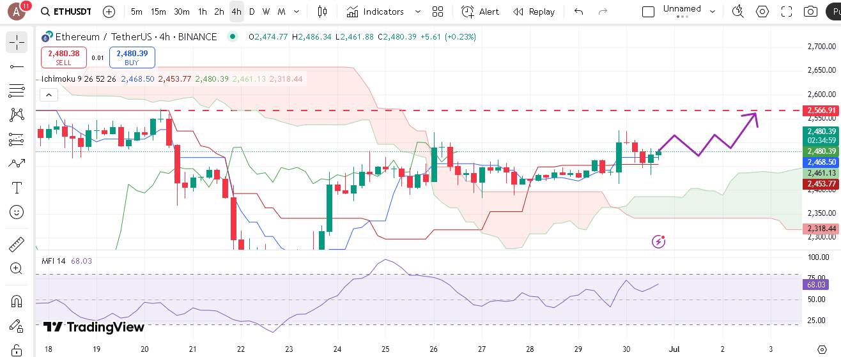Start bar Replay mode
Screen dimensions: 841x357
pos(534,11)
